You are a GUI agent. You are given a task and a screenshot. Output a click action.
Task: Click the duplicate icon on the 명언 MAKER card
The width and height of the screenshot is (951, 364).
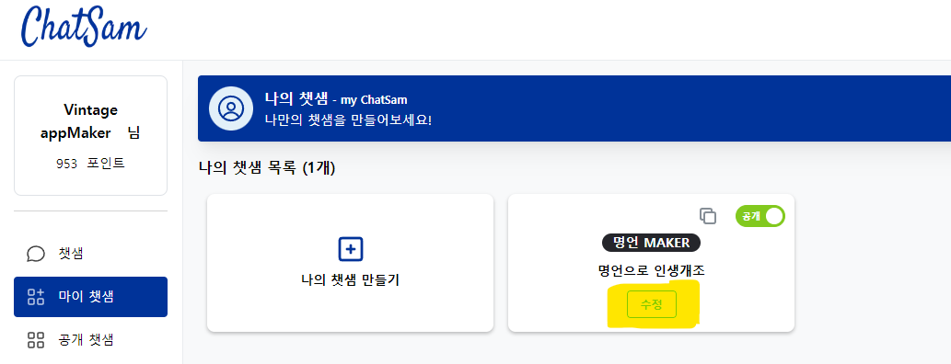pos(708,216)
